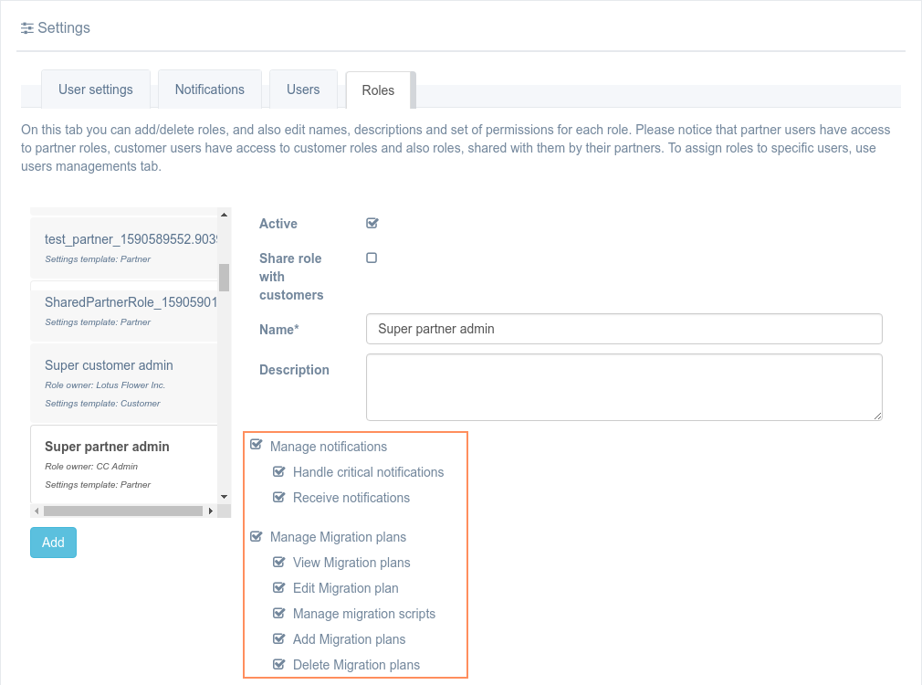This screenshot has width=922, height=685.
Task: Uncheck Delete Migration plans permission
Action: 279,664
